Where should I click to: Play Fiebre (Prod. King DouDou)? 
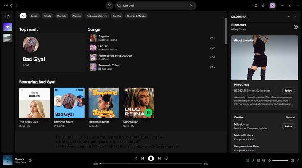coord(152,57)
